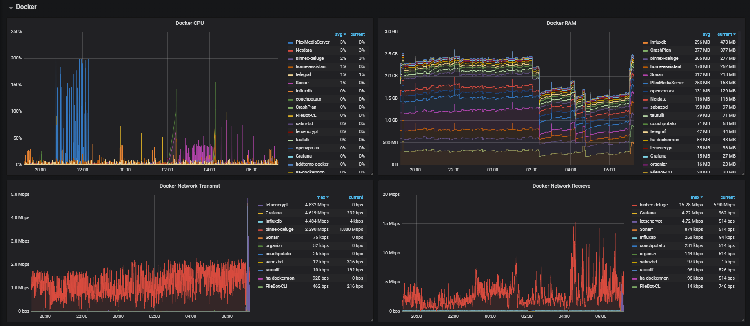
Task: Sort the Network Recieve legend by max
Action: [x=697, y=197]
